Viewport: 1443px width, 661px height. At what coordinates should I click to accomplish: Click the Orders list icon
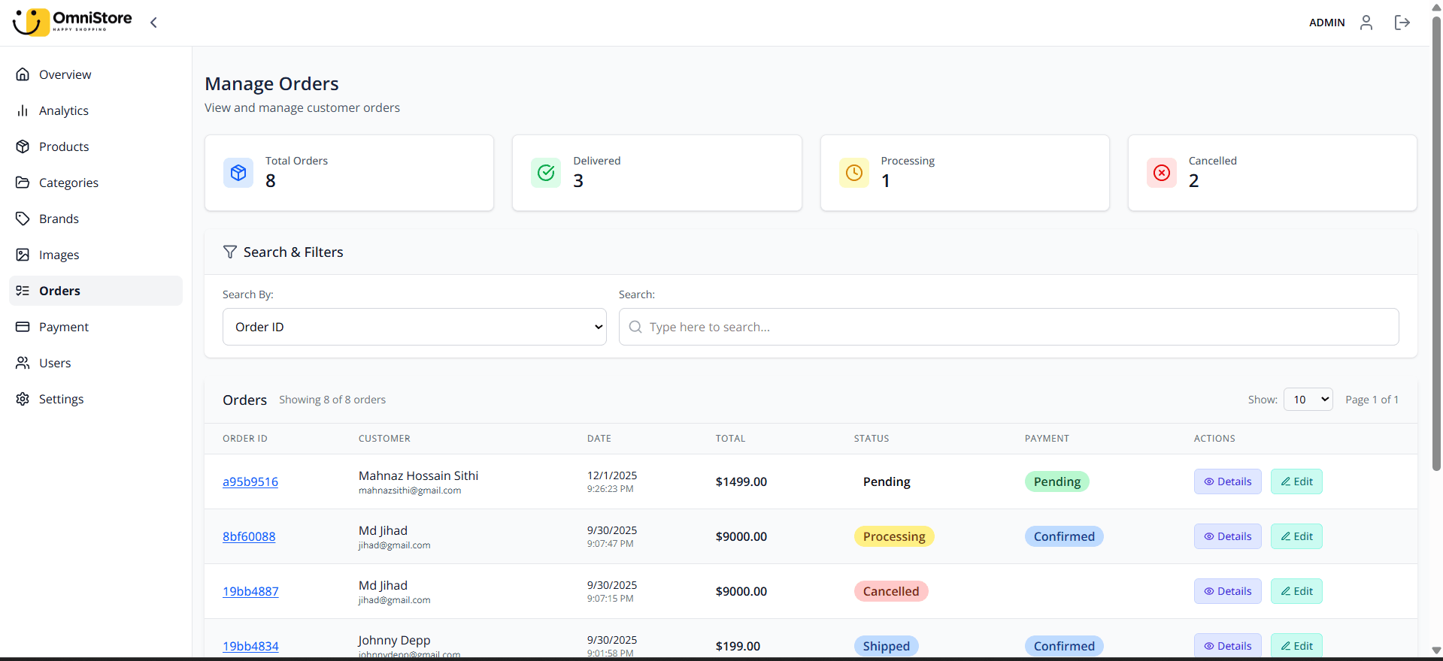(x=23, y=291)
